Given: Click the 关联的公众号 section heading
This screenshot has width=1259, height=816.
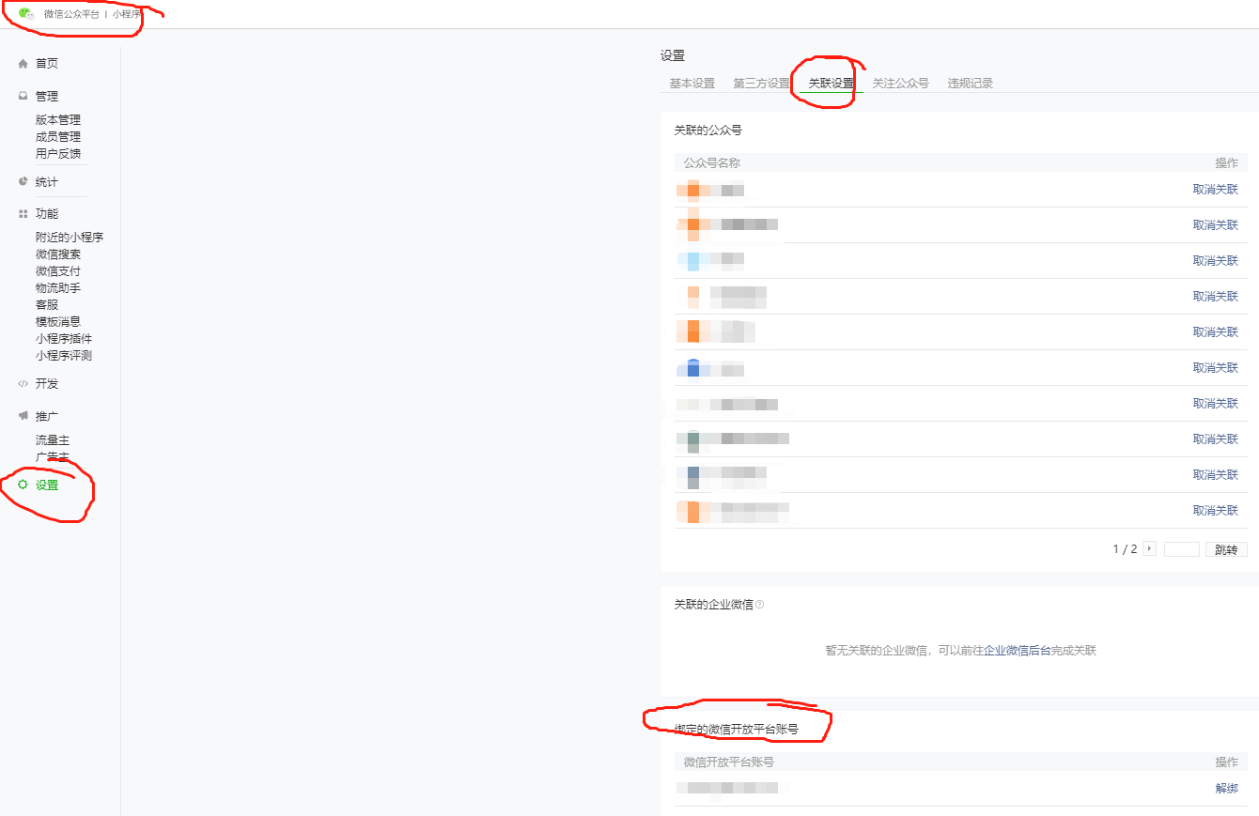Looking at the screenshot, I should [x=708, y=131].
